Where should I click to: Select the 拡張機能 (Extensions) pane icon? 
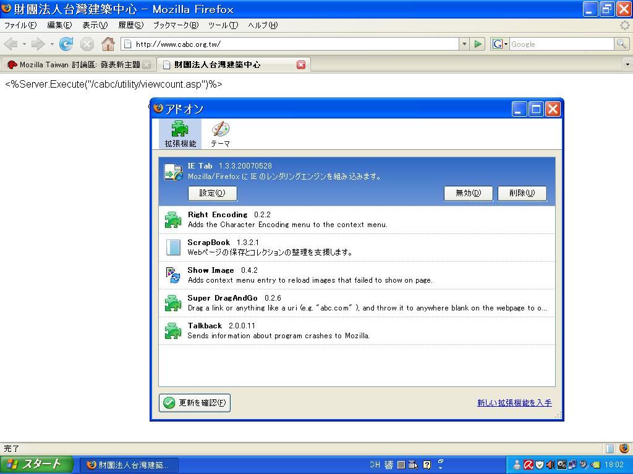180,134
